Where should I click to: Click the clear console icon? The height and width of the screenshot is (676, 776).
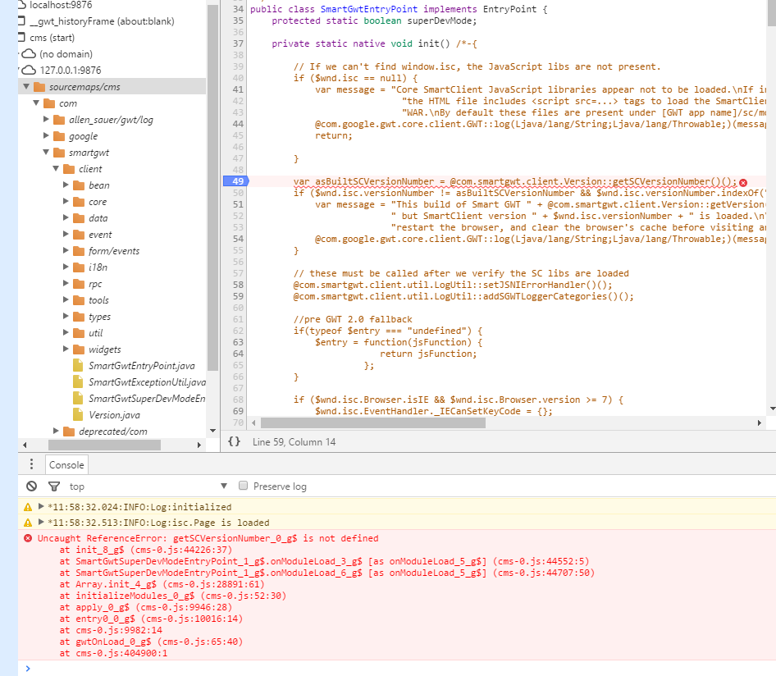pos(31,486)
